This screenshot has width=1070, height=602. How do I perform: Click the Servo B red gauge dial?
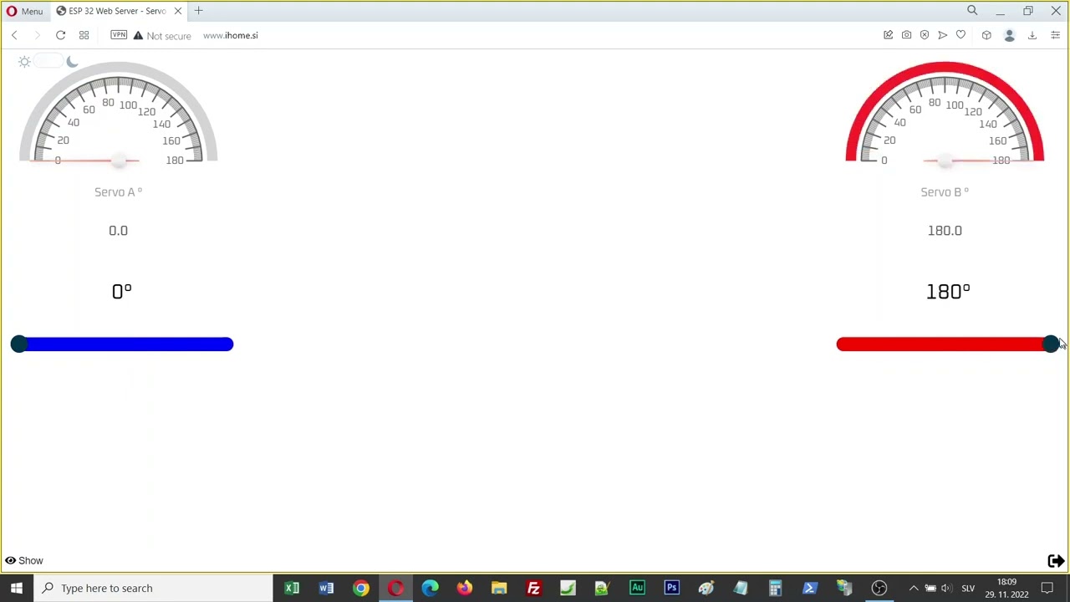click(x=945, y=113)
